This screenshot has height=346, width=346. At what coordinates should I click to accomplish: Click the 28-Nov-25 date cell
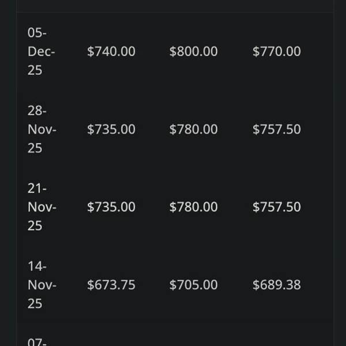tap(42, 129)
